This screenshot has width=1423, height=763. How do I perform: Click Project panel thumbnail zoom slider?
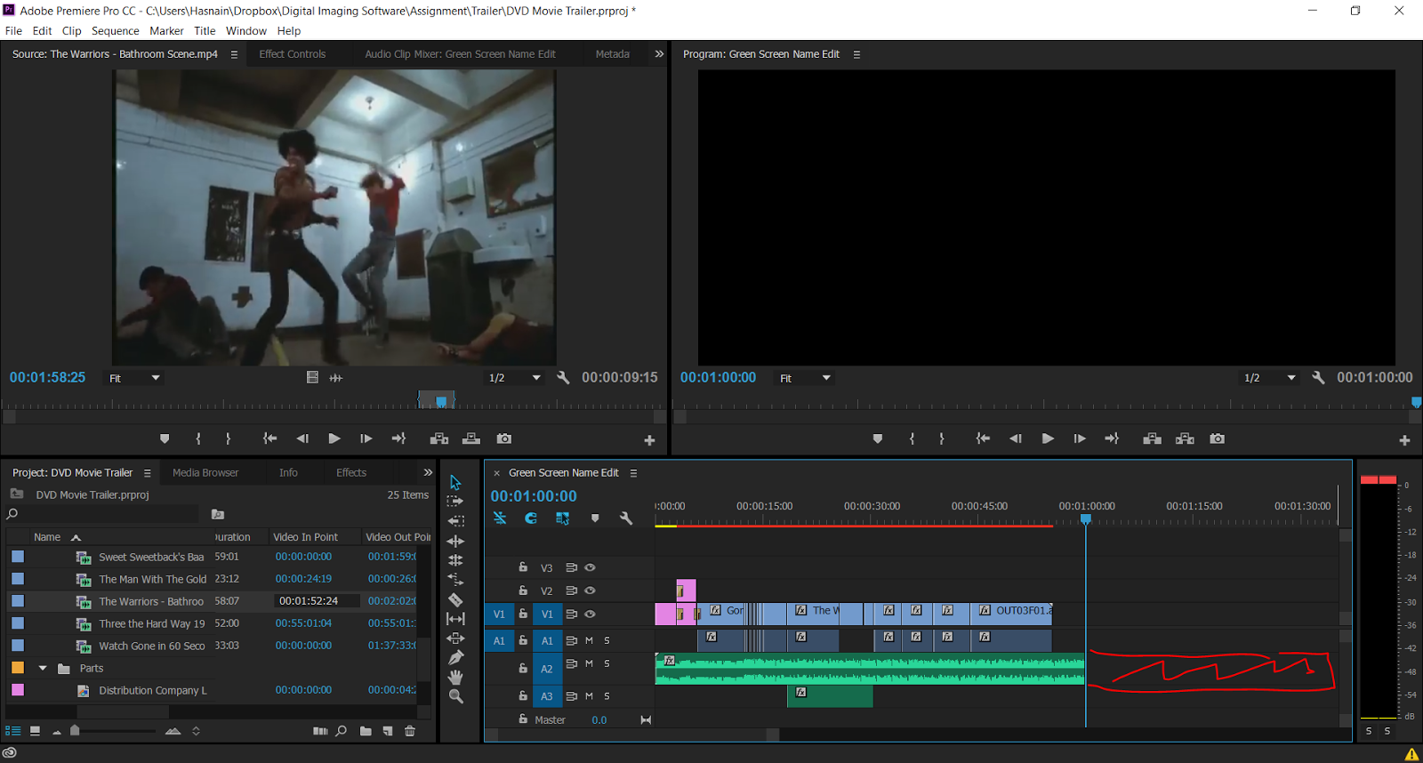point(76,731)
